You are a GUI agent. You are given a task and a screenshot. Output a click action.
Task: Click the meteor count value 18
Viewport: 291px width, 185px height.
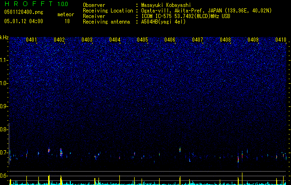point(67,21)
